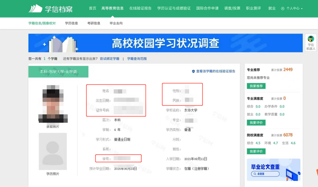Expand the 个人中心 dropdown arrow
Viewport: 318px width, 187px height.
[302, 9]
